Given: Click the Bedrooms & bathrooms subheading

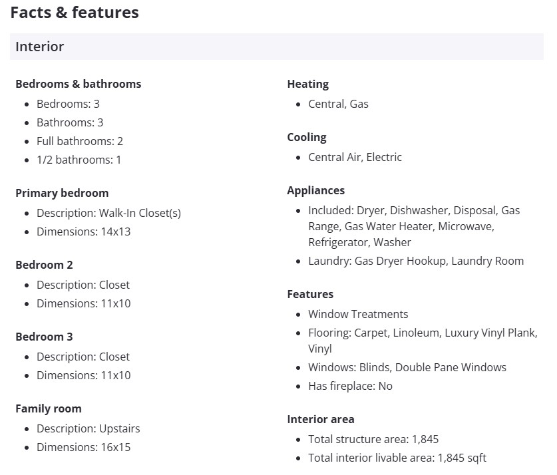Looking at the screenshot, I should (x=78, y=84).
